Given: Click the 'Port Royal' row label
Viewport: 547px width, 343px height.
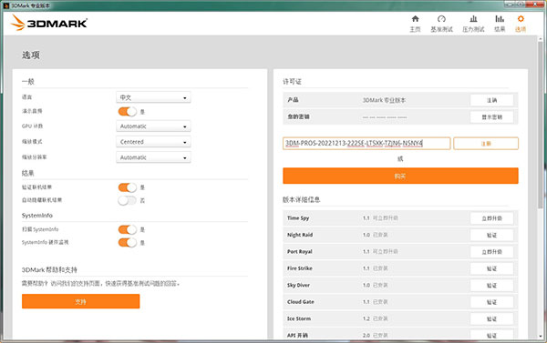Looking at the screenshot, I should pos(299,251).
